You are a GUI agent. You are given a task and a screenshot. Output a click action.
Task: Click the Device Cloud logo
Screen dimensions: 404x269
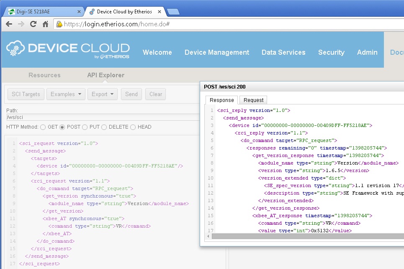68,50
